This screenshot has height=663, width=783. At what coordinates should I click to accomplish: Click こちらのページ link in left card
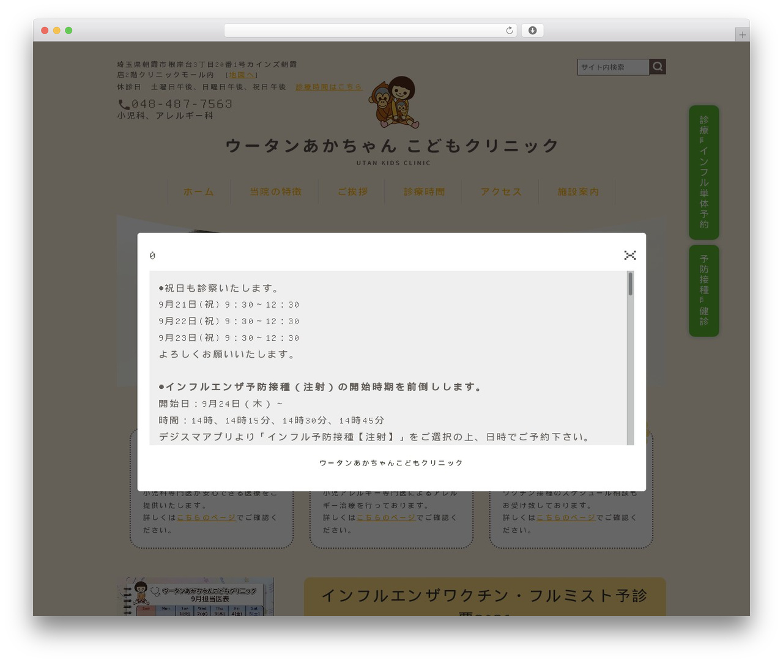206,517
